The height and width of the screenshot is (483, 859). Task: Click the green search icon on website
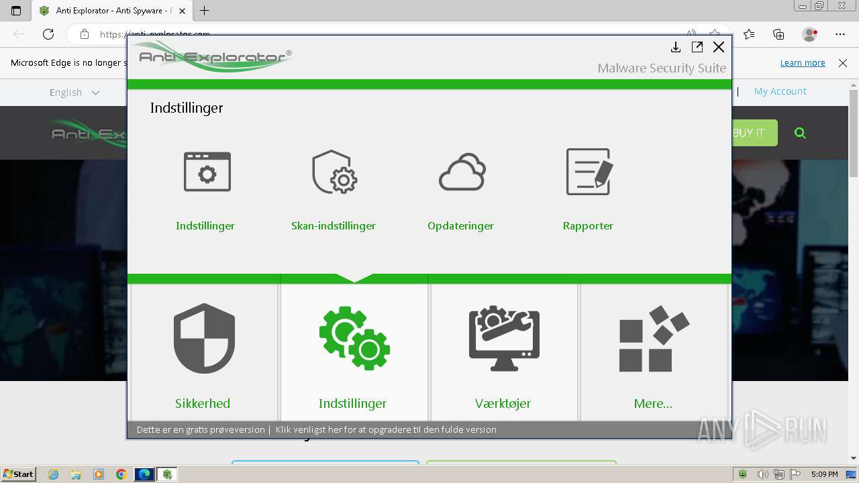(800, 133)
